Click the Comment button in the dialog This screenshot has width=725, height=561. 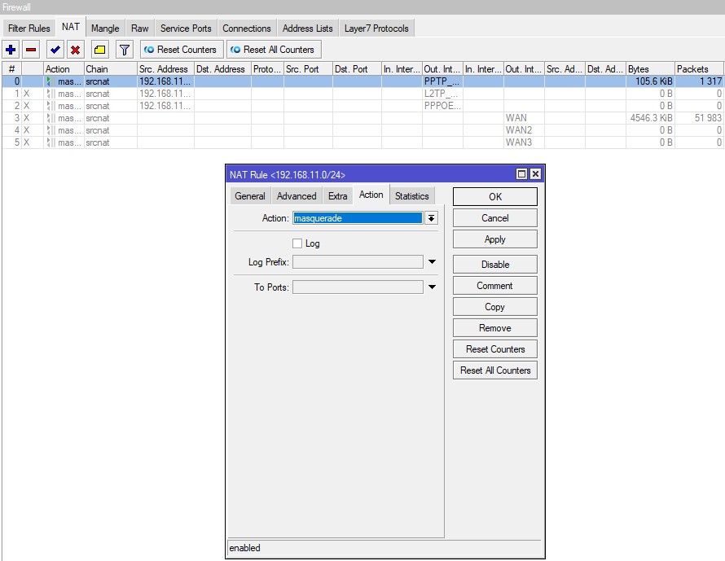(495, 286)
